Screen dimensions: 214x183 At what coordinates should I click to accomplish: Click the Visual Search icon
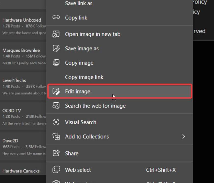[56, 122]
